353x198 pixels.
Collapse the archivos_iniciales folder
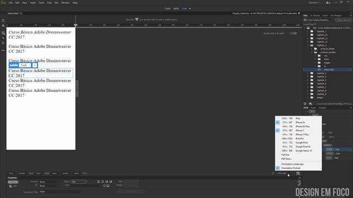(x=312, y=52)
